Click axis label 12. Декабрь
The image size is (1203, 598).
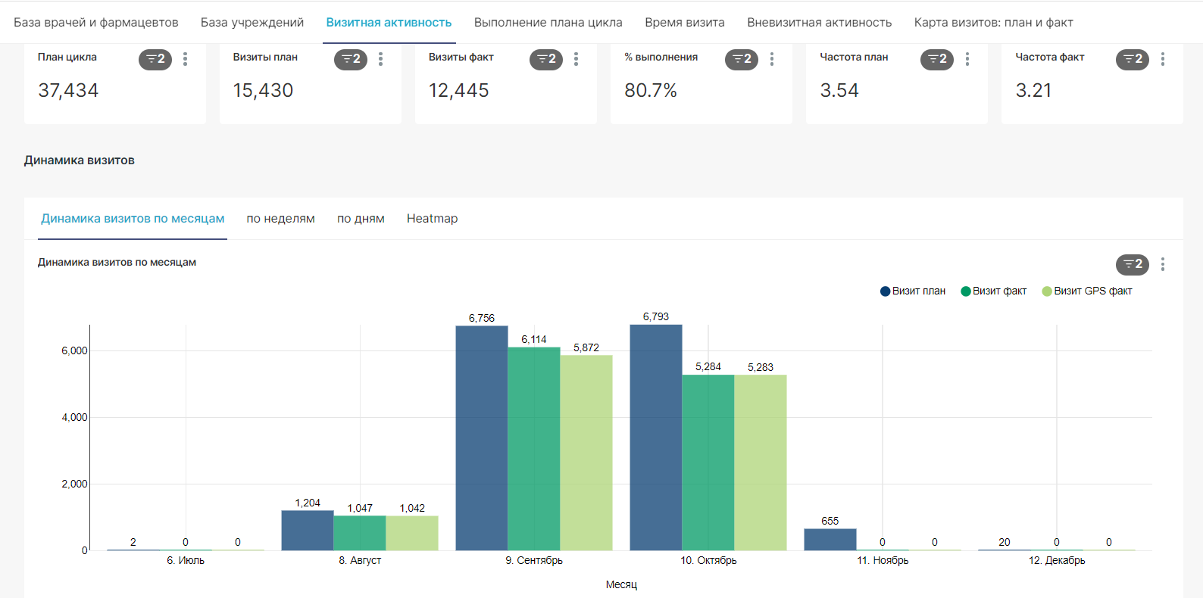(x=1057, y=561)
